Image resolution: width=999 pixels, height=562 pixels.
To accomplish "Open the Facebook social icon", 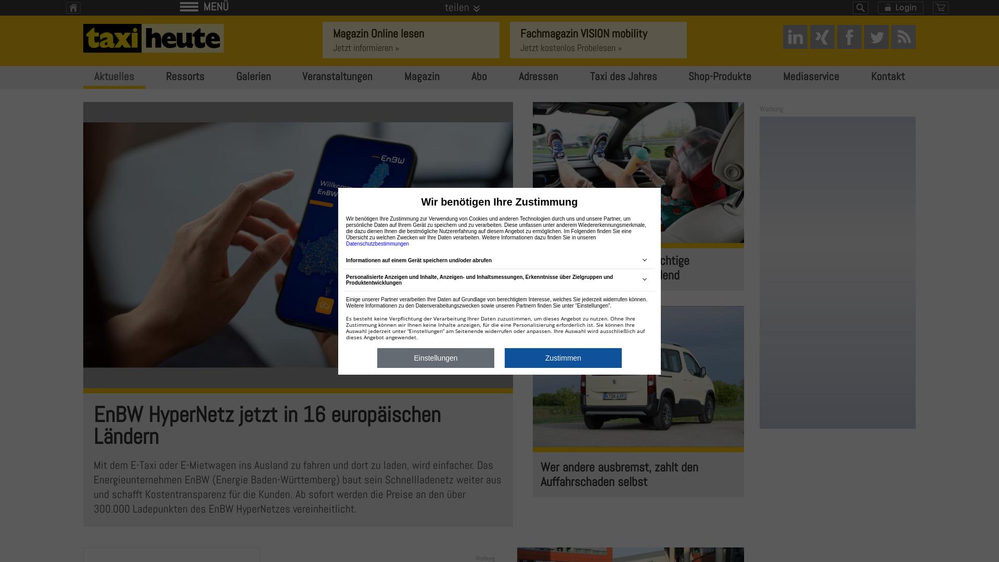I will (849, 37).
